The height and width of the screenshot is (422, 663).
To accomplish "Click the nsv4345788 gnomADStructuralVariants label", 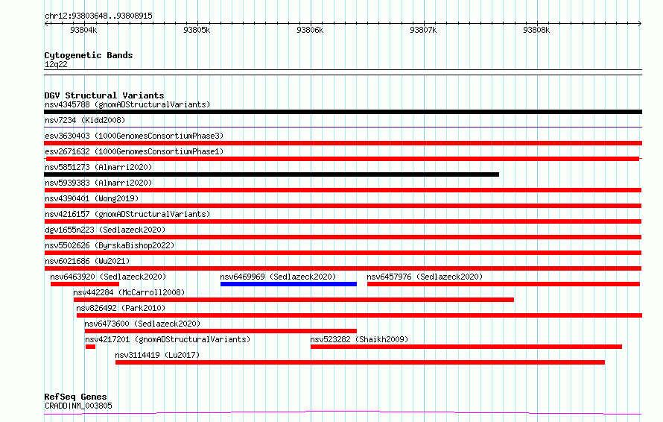I will click(127, 104).
